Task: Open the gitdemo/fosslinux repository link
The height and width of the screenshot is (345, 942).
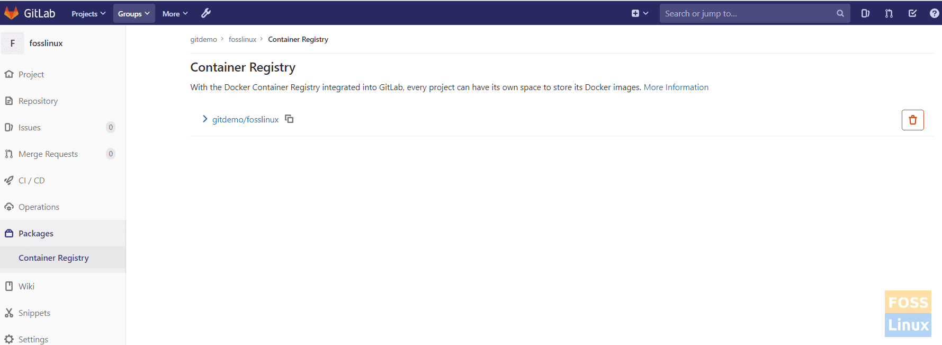Action: coord(245,120)
